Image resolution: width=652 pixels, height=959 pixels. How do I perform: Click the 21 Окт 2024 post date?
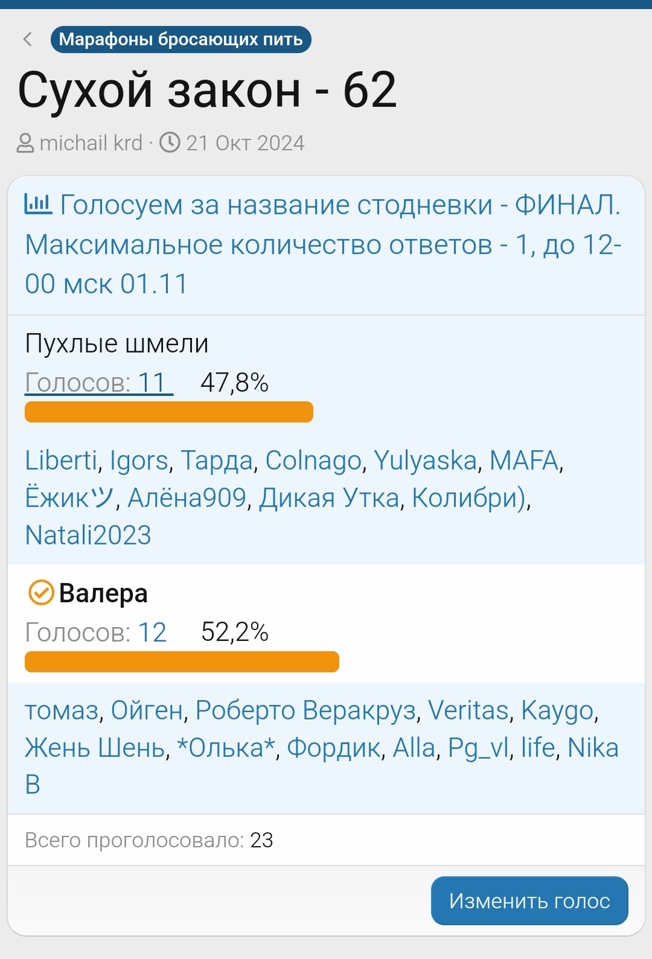click(245, 143)
